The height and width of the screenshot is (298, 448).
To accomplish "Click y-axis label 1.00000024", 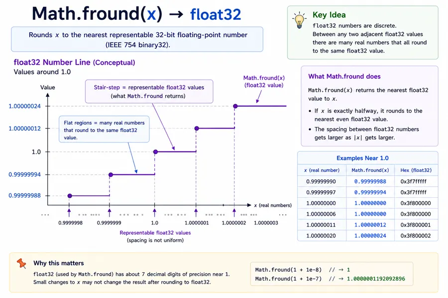I will coord(24,106).
